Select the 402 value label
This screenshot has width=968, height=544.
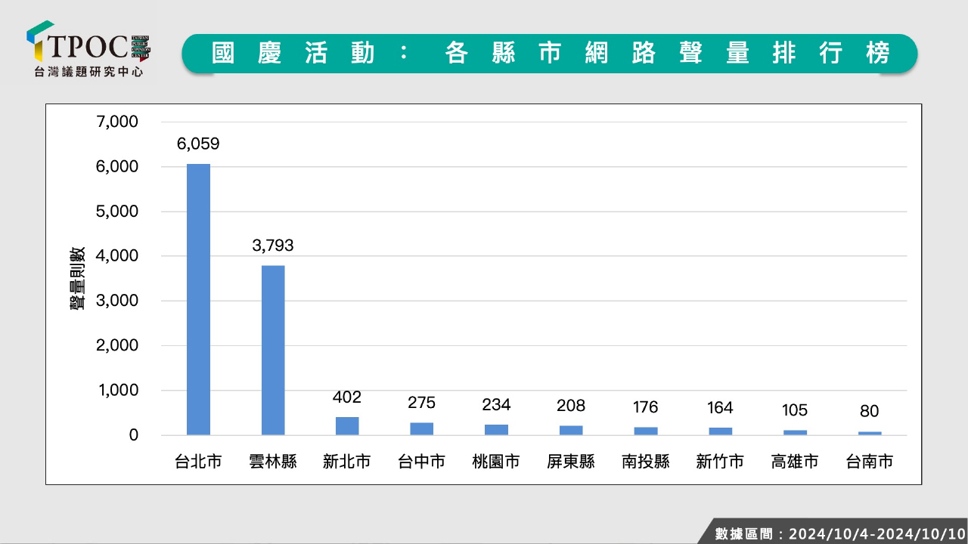pyautogui.click(x=347, y=397)
